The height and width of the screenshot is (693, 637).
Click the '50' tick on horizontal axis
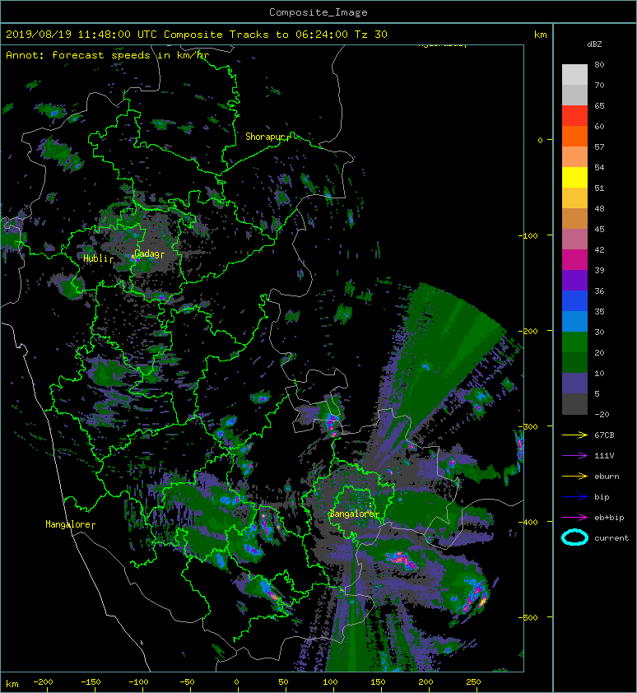point(283,682)
